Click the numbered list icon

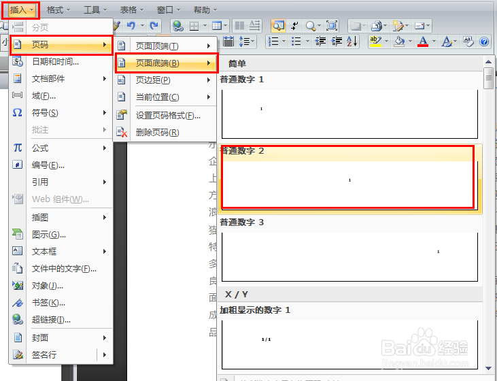pos(273,42)
